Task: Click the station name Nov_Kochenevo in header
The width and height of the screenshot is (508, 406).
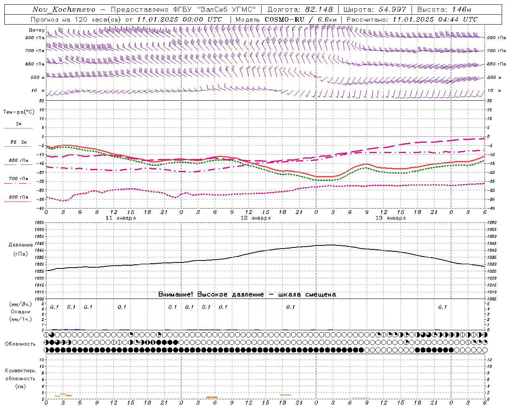Action: 64,10
